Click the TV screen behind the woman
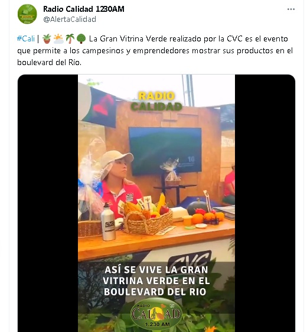 (x=165, y=151)
